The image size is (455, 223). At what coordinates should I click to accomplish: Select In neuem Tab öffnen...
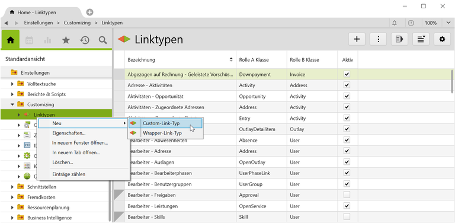tap(84, 152)
